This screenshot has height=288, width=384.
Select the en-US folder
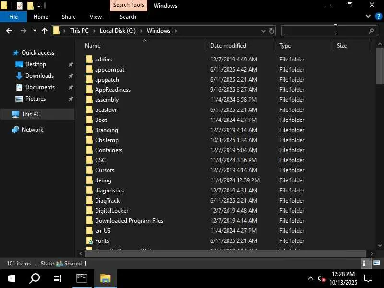(103, 231)
